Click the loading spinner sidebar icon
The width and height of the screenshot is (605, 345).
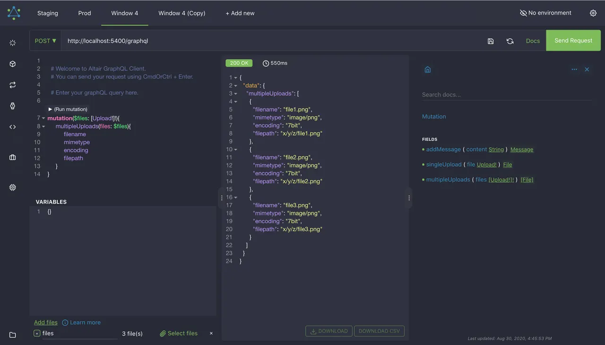tap(13, 43)
